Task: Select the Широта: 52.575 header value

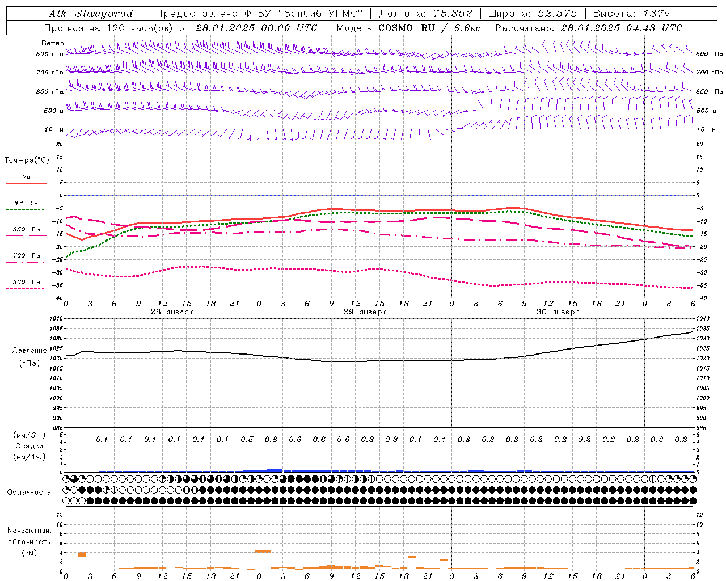Action: 533,14
